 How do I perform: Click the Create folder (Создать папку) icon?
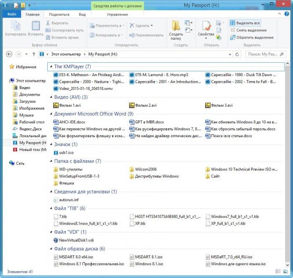coord(176,26)
